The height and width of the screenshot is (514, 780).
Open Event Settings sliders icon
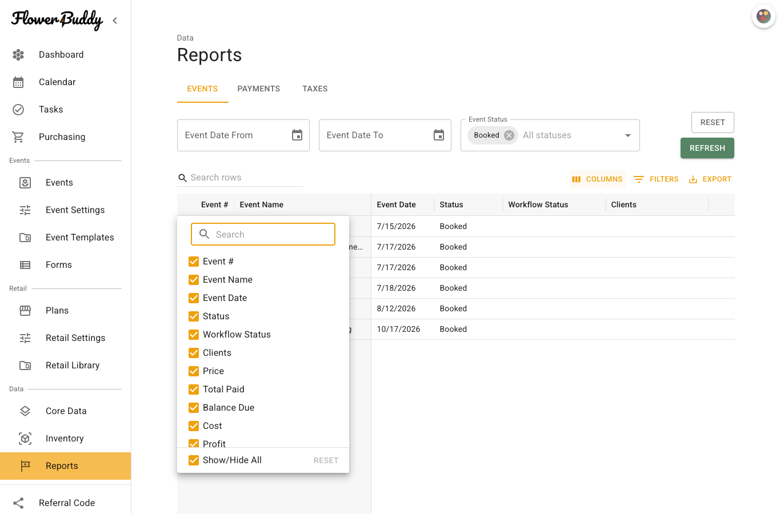[x=25, y=210]
